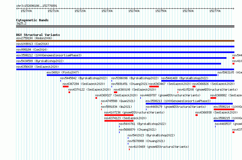Click nsv6374123 (Sedlazeck2020) label

point(125,118)
